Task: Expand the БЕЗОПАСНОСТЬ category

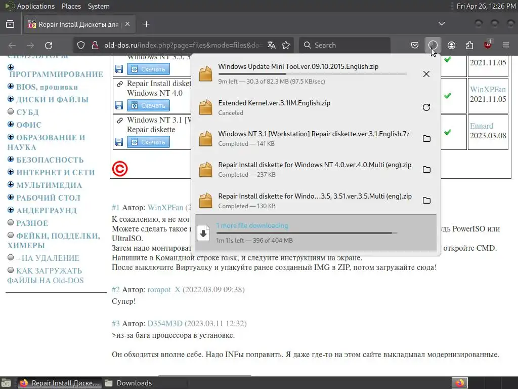Action: point(11,159)
